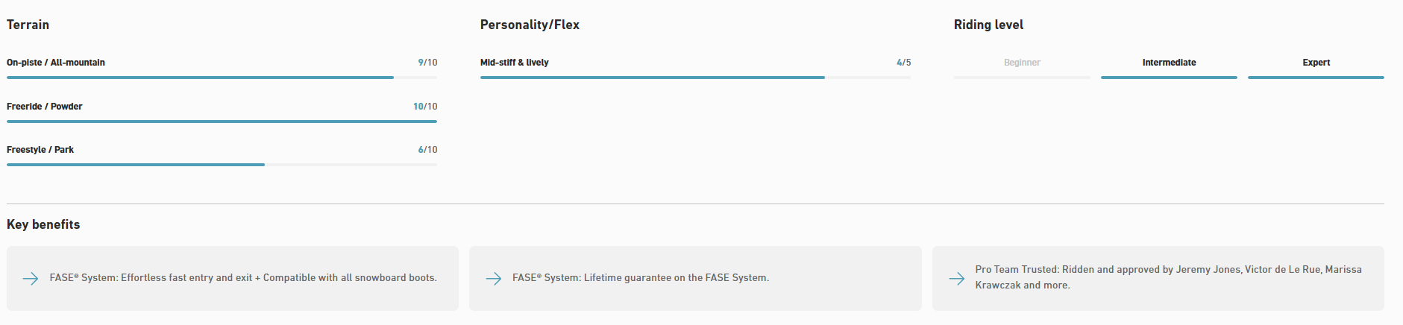
Task: Select the Beginner riding level
Action: click(x=1022, y=63)
